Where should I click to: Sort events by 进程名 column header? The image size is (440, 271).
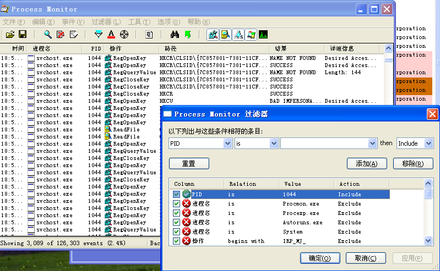pyautogui.click(x=55, y=48)
